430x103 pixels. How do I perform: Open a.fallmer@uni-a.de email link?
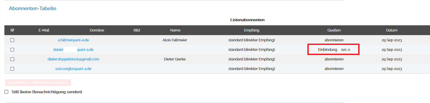[x=73, y=40]
